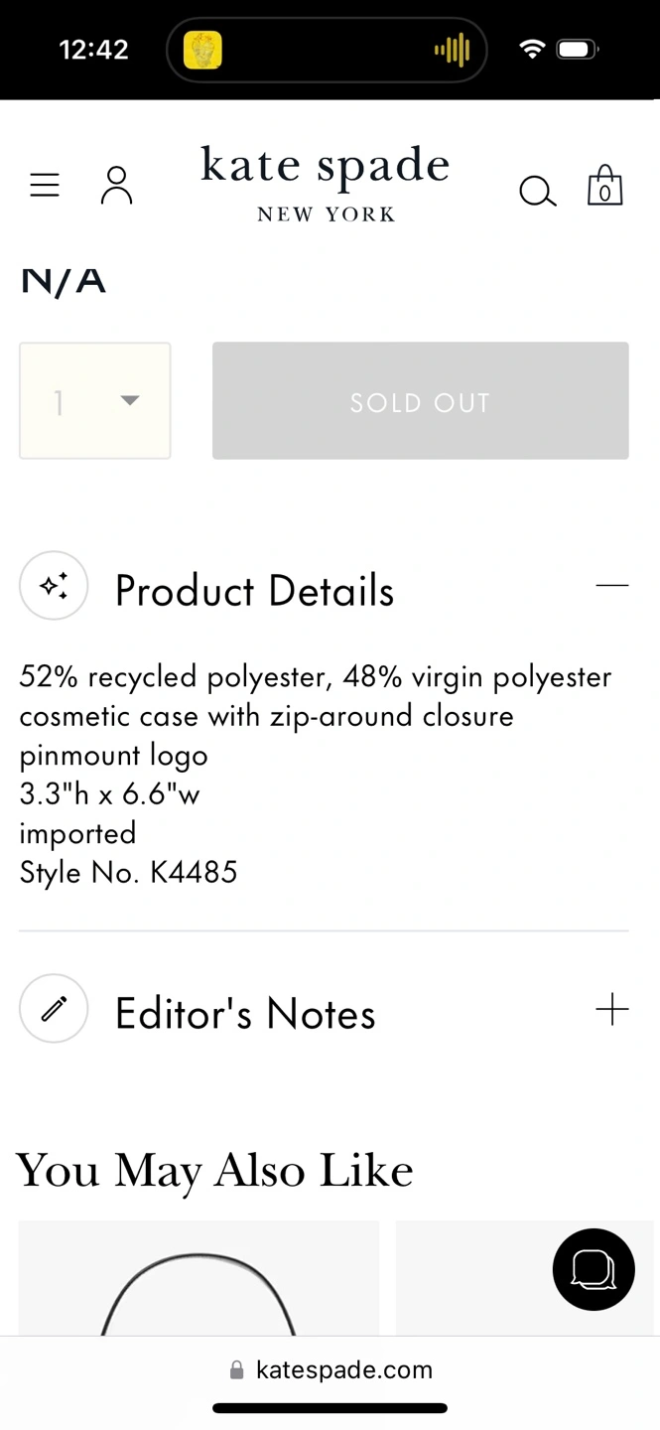
Task: Tap the yellow Dynamic Island app icon
Action: point(202,50)
